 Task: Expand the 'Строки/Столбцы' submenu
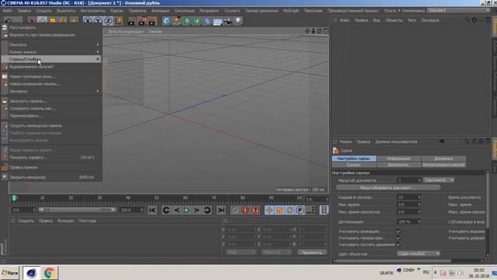point(51,59)
